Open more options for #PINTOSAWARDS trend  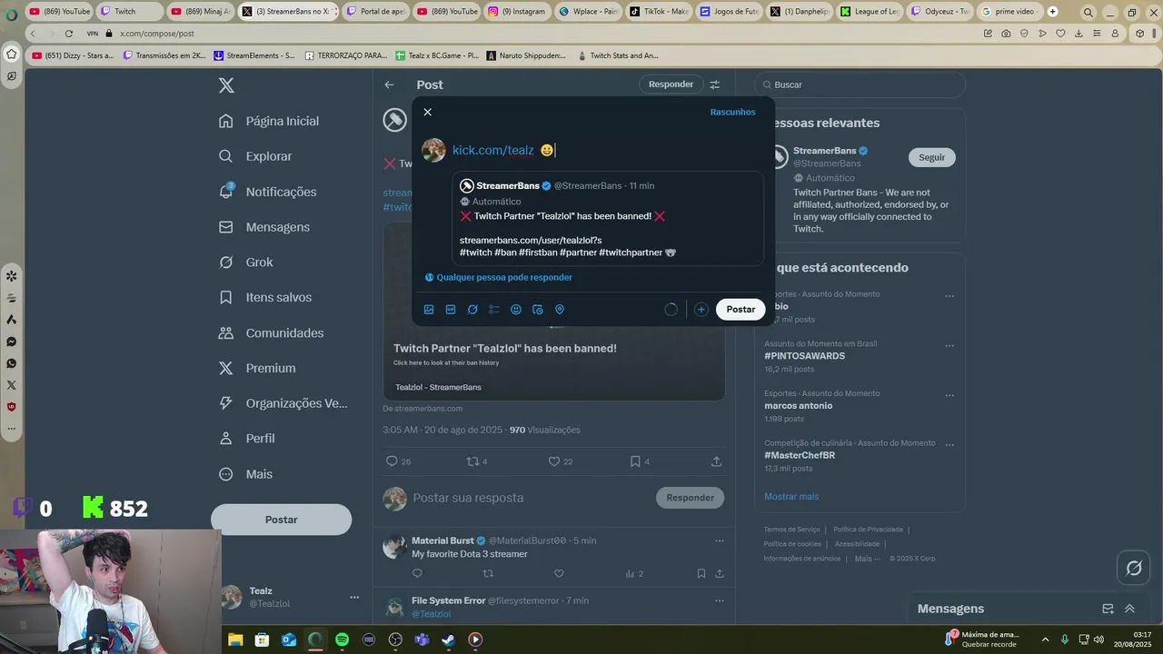click(x=949, y=346)
